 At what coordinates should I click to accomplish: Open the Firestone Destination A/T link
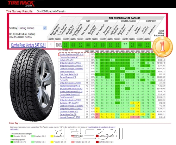(x=69, y=57)
